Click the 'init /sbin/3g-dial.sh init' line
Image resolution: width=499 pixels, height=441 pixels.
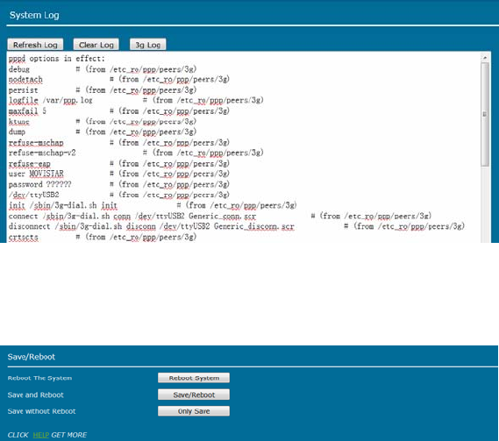click(153, 205)
